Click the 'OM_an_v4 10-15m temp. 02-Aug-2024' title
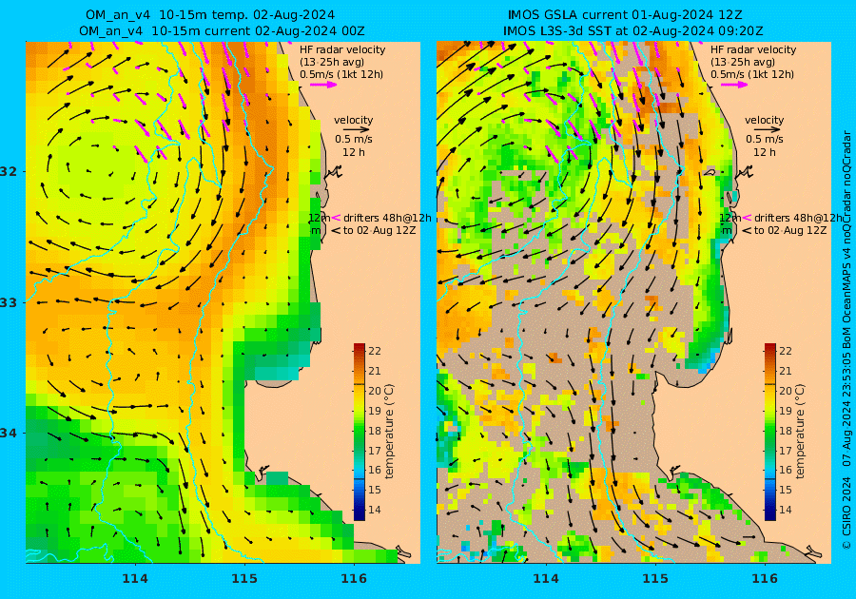Image resolution: width=856 pixels, height=599 pixels. [x=210, y=14]
